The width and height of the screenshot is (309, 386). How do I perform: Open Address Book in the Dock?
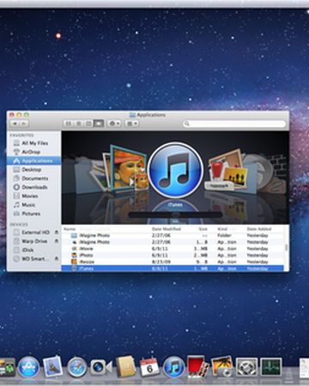pyautogui.click(x=126, y=366)
